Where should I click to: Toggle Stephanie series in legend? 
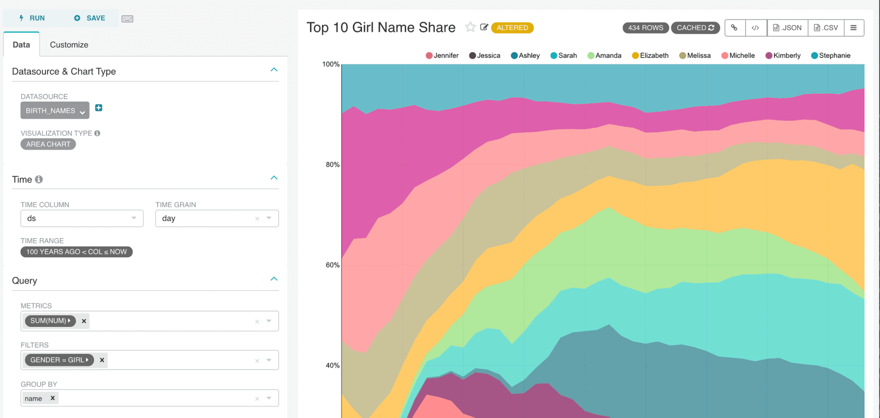coord(831,56)
